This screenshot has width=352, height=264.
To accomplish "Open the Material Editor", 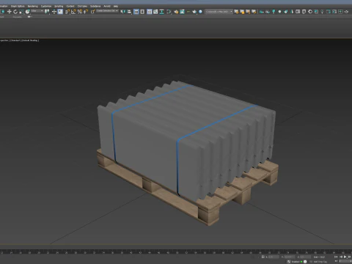I will [169, 12].
